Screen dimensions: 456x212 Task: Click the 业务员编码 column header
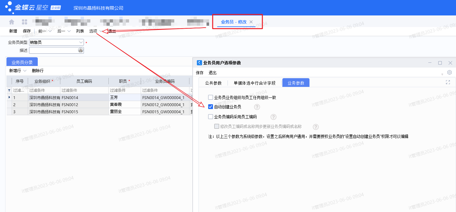165,81
